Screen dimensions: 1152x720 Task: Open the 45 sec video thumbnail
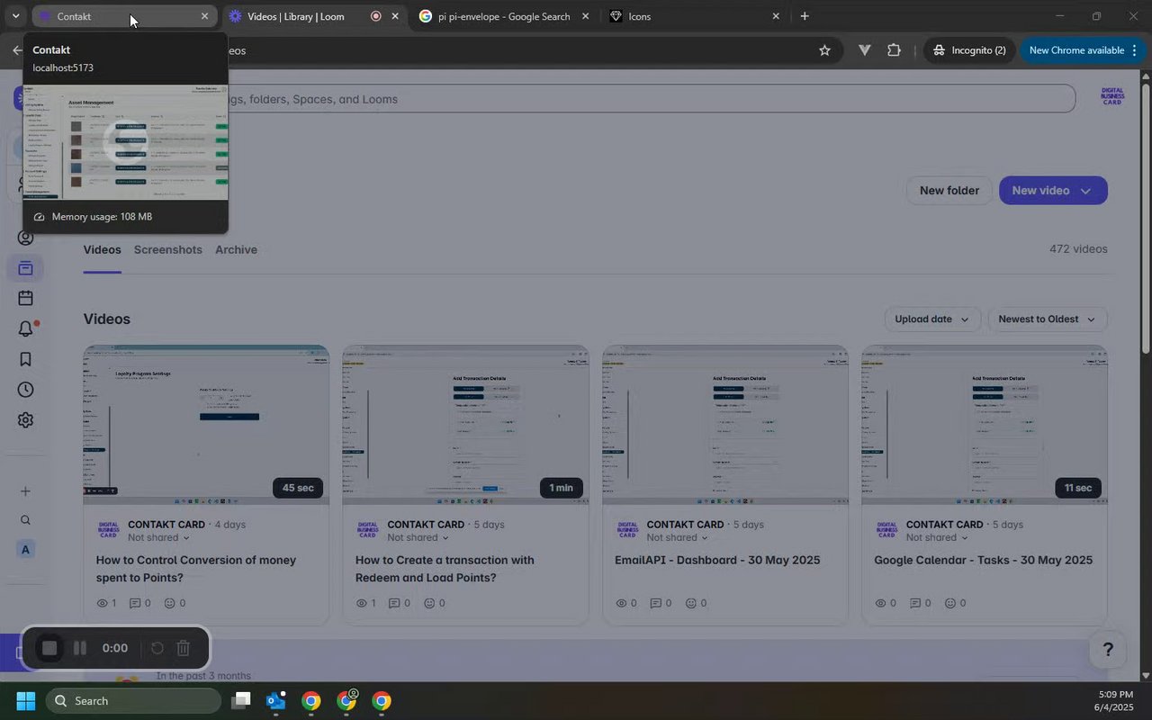click(206, 424)
